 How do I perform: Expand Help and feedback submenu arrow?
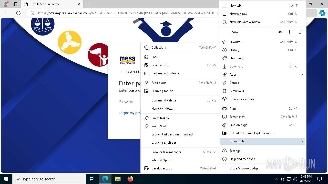point(302,159)
